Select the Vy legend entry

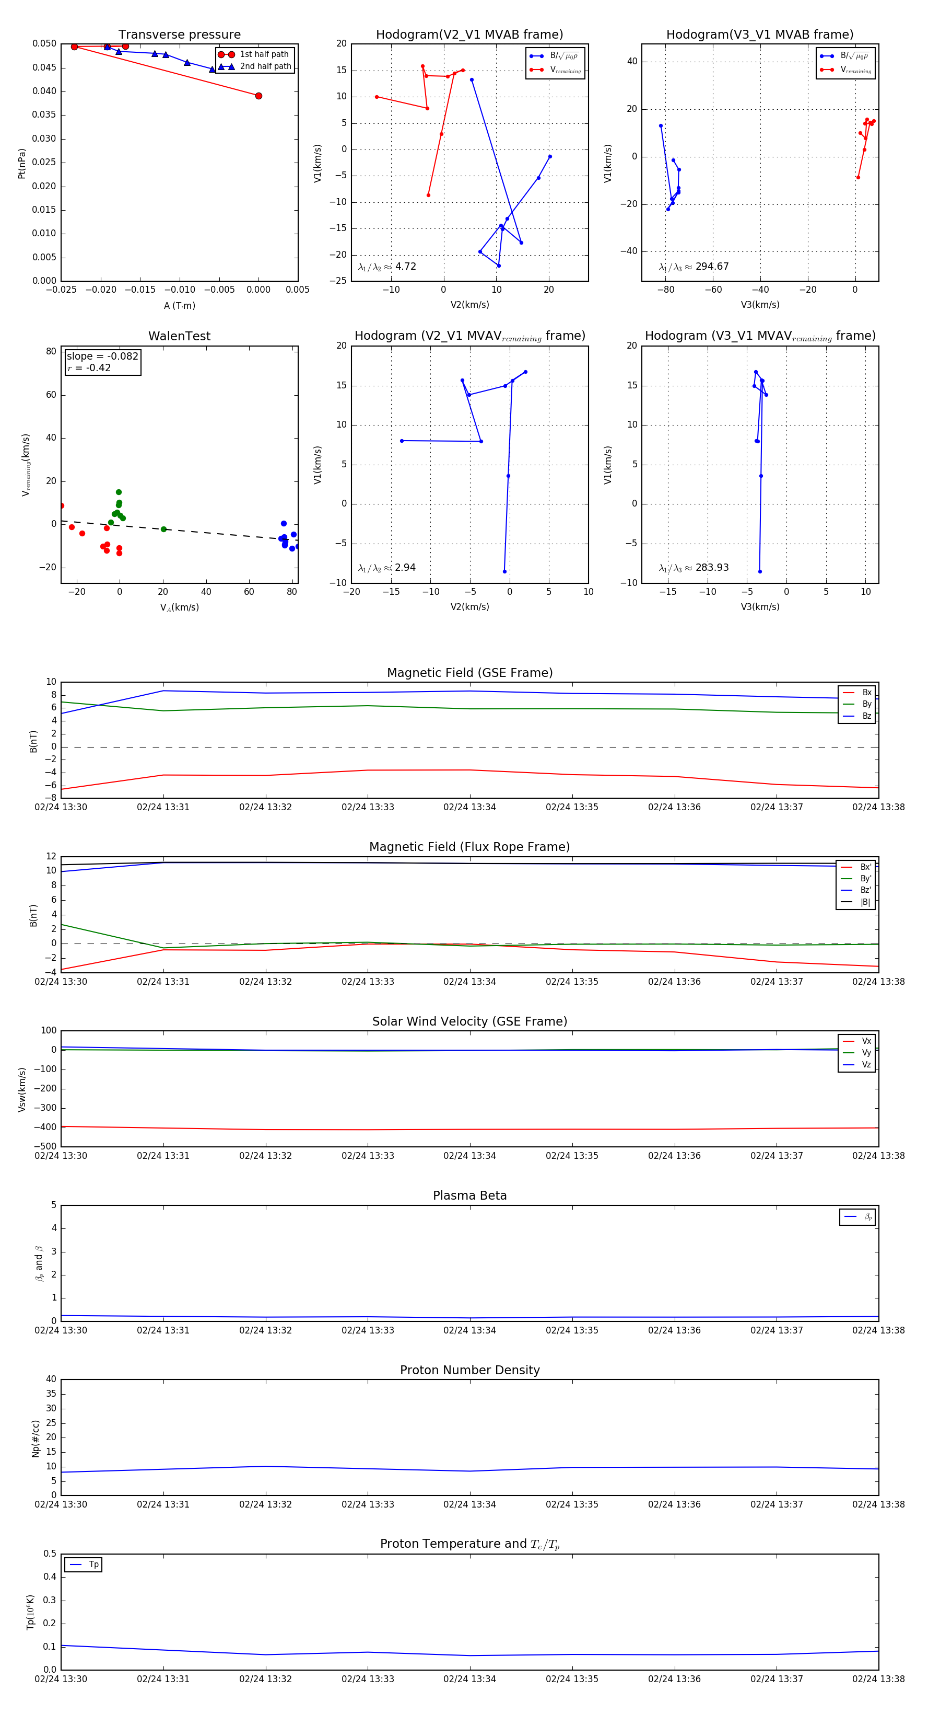[x=857, y=1053]
